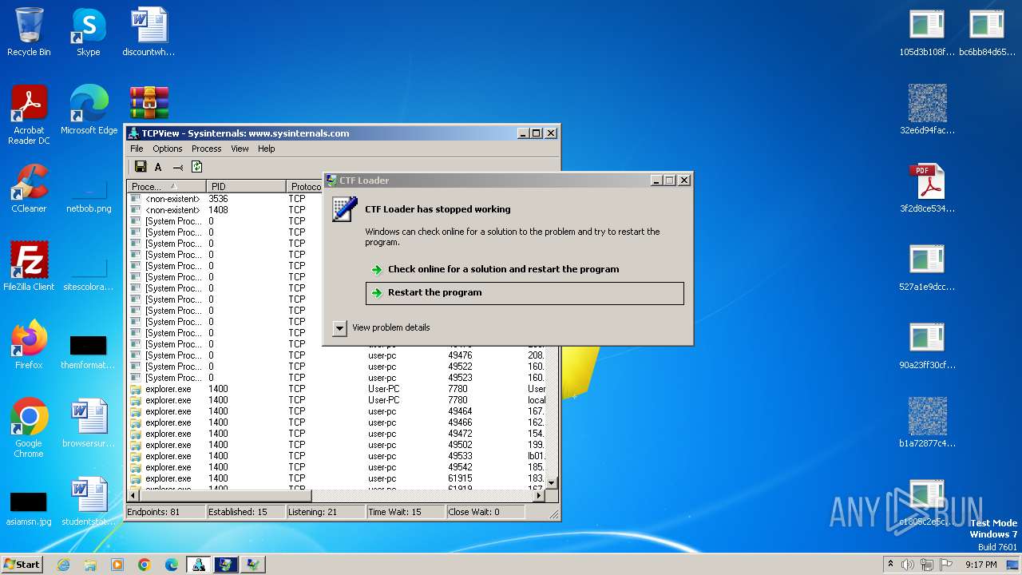Viewport: 1022px width, 575px height.
Task: Open Microsoft Edge desktop shortcut
Action: click(89, 110)
